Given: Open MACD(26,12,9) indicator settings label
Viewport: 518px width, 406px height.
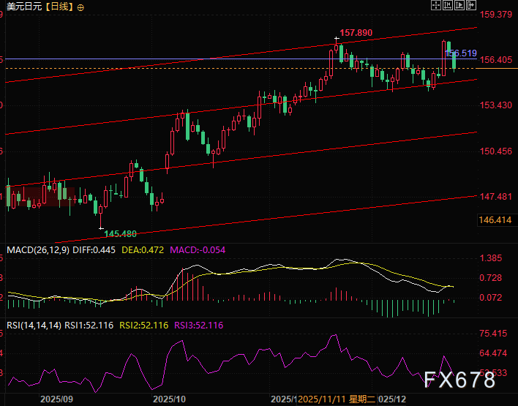Looking at the screenshot, I should (x=38, y=249).
